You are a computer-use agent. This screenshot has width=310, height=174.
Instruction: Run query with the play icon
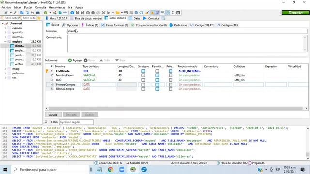(x=108, y=13)
